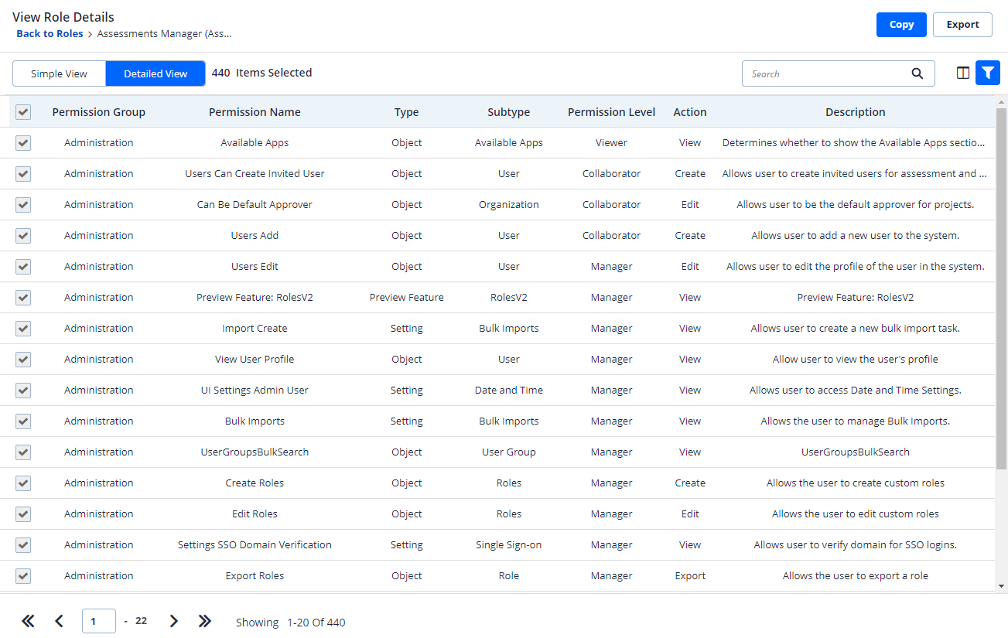Jump to the last page
The height and width of the screenshot is (638, 1008).
pos(204,620)
